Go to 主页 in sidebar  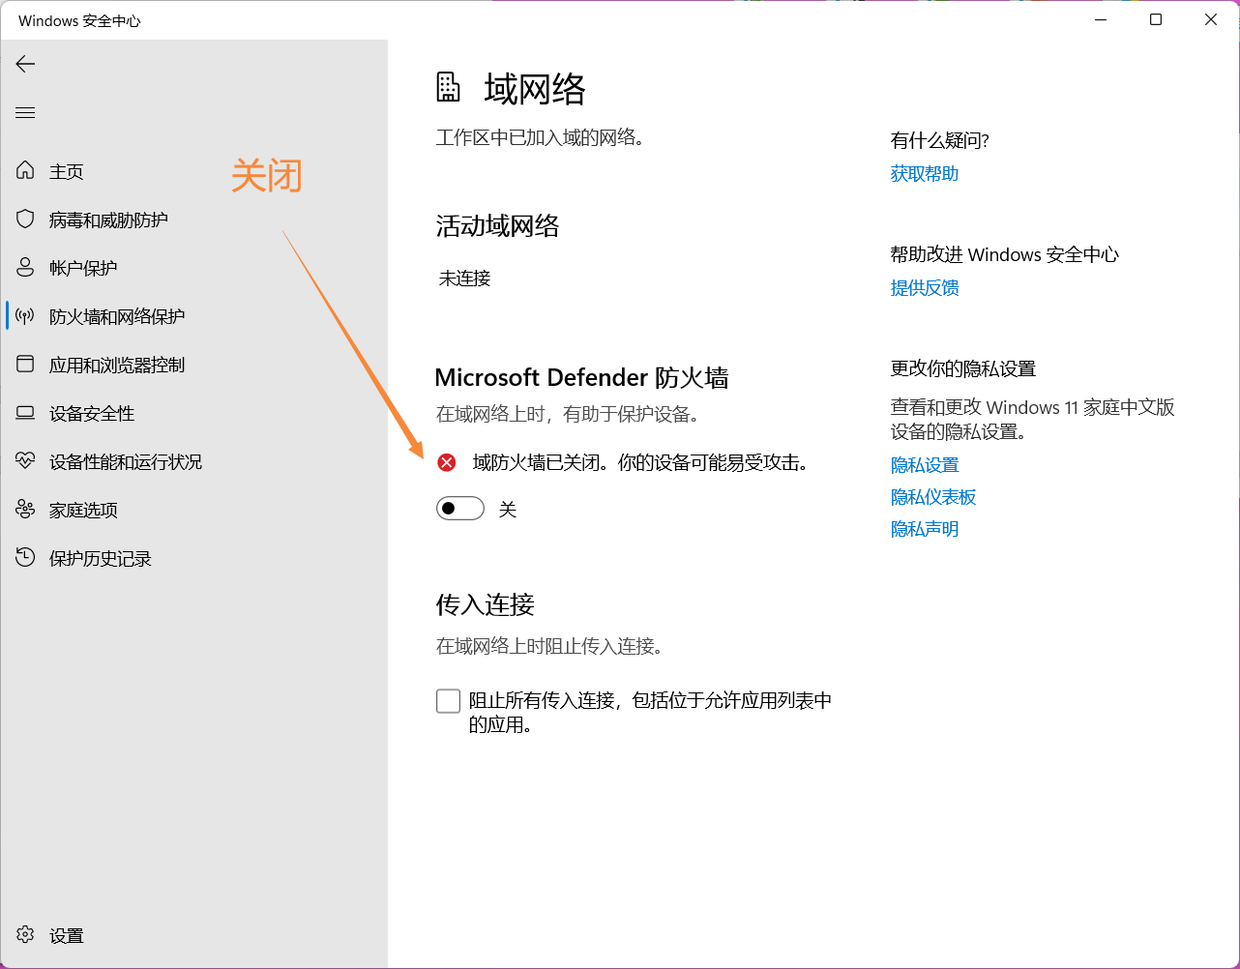click(67, 171)
